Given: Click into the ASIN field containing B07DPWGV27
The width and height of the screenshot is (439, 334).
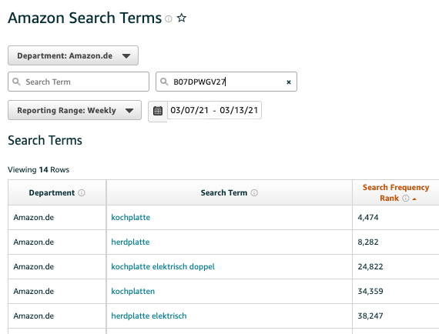Looking at the screenshot, I should pos(226,82).
